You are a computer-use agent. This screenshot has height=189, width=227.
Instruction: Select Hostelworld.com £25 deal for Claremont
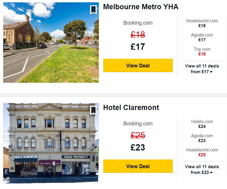[202, 152]
